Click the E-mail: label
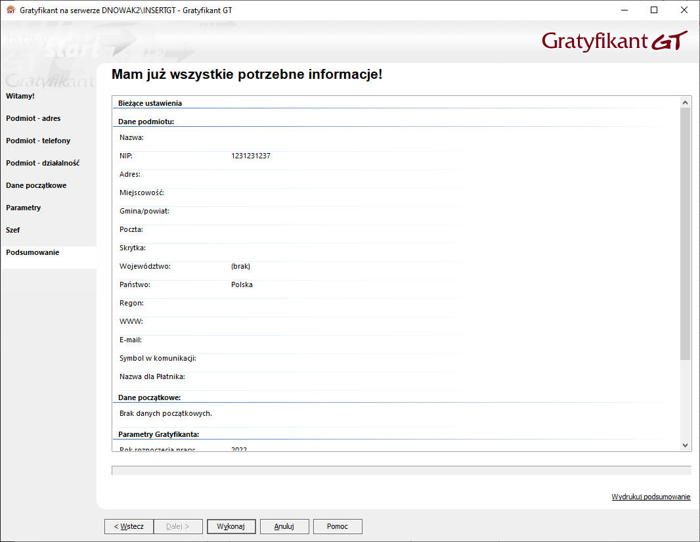Screen dimensions: 700x542 pos(131,340)
